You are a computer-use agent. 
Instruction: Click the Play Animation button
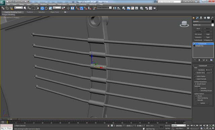(195, 126)
